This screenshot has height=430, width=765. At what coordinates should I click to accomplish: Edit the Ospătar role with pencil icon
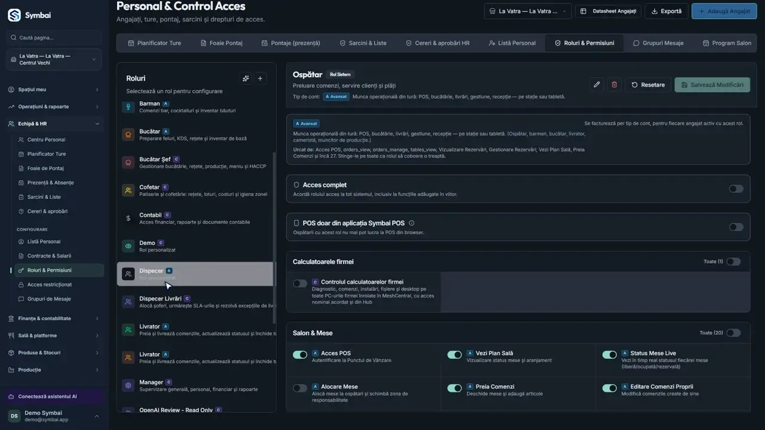[x=596, y=85]
